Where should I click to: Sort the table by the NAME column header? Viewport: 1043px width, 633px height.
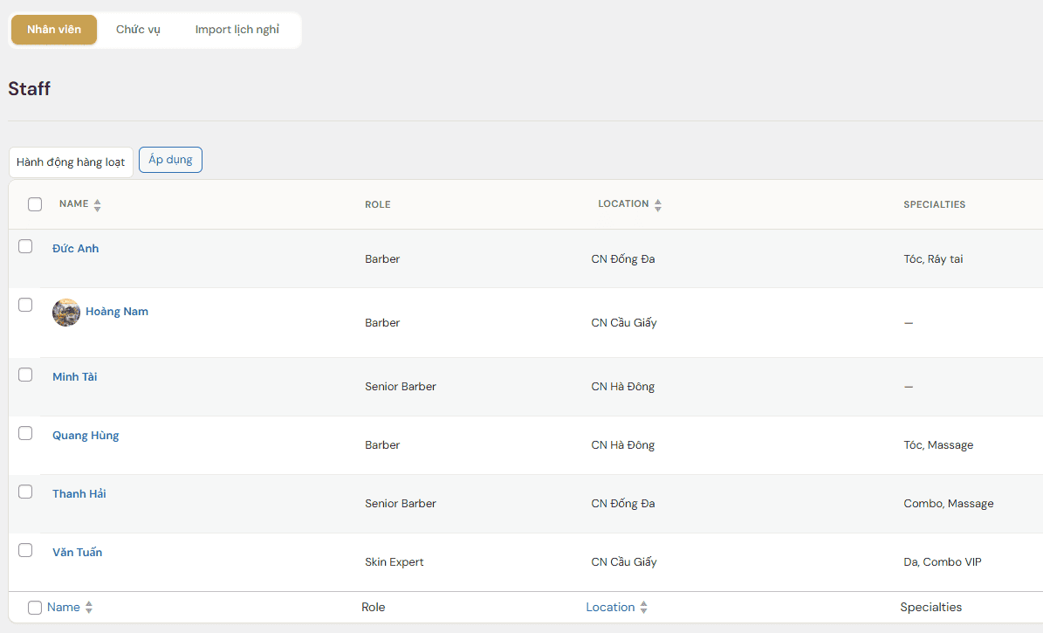point(74,204)
